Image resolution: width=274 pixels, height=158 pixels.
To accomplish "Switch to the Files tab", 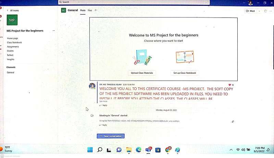I will coord(90,11).
